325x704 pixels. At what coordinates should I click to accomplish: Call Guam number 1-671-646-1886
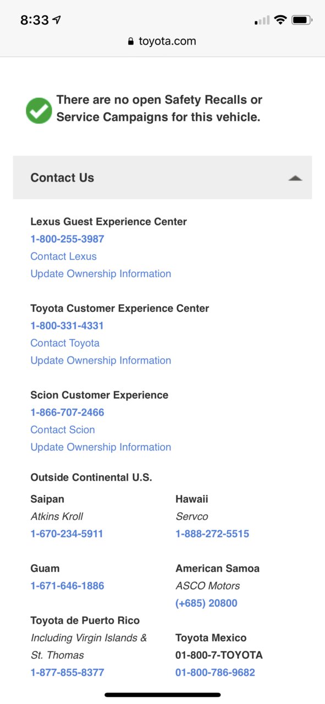[67, 586]
